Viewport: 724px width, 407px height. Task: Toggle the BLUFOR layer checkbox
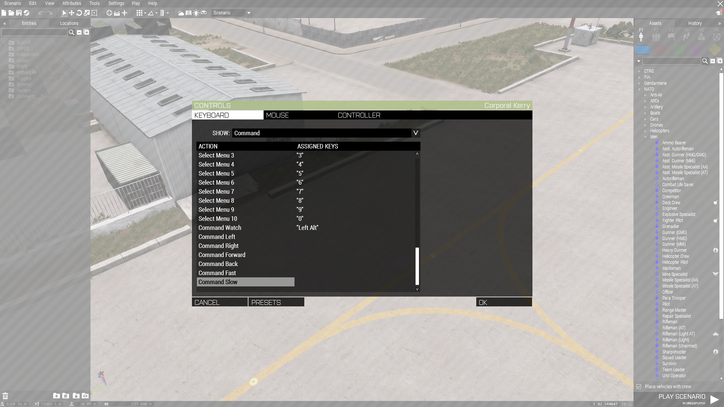11,43
